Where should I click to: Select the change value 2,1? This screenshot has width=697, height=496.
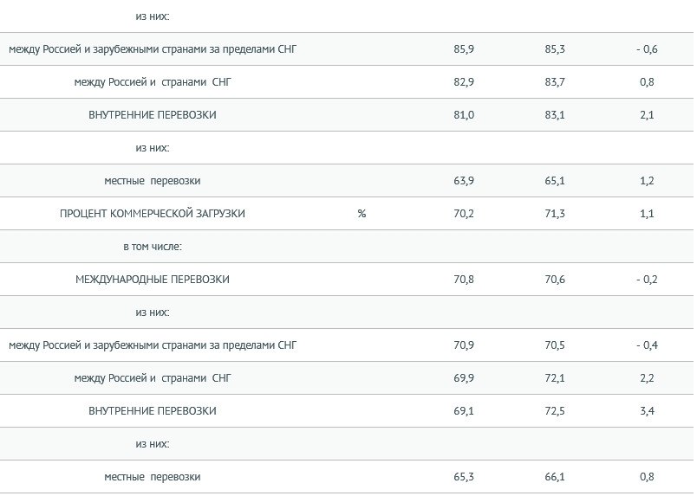pos(647,114)
